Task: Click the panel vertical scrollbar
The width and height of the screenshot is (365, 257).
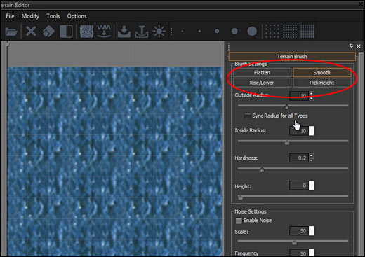Action: (x=361, y=154)
